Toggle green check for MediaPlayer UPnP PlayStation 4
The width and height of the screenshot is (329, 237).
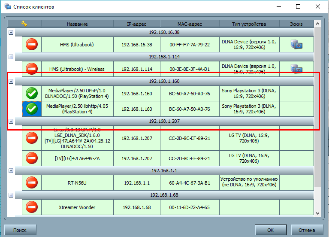point(32,93)
